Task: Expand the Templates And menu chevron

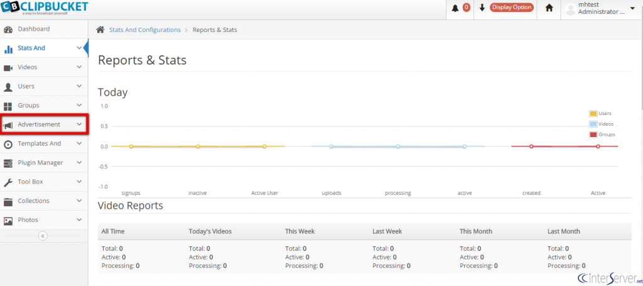Action: 79,143
